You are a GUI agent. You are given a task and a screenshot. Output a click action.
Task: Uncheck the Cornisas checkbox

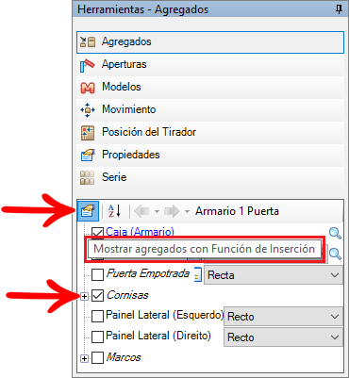97,296
